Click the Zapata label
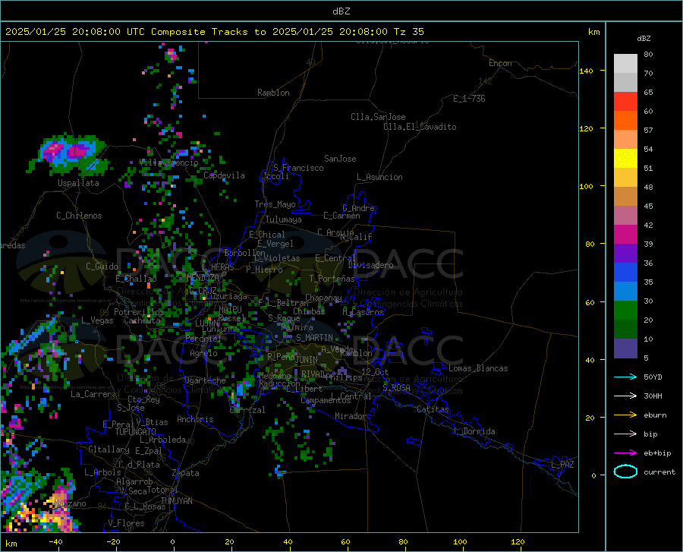The height and width of the screenshot is (552, 683). pyautogui.click(x=186, y=473)
